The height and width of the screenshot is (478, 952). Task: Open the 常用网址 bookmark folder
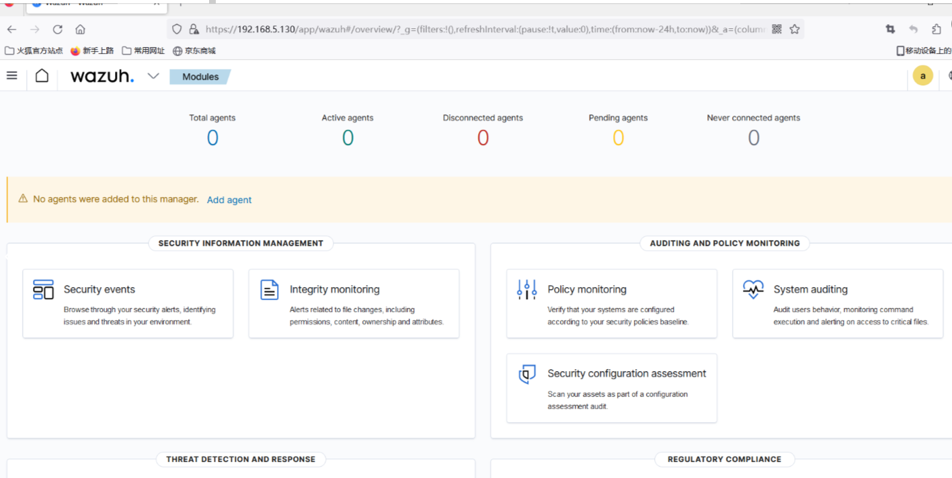[x=143, y=50]
